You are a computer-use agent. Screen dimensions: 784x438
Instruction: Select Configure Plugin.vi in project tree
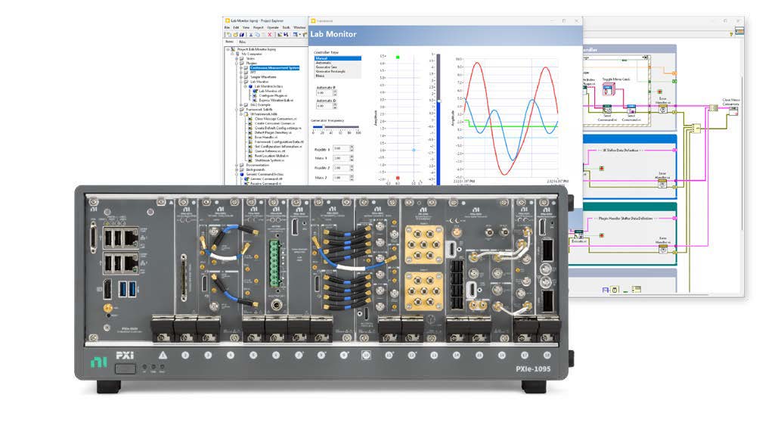click(272, 95)
